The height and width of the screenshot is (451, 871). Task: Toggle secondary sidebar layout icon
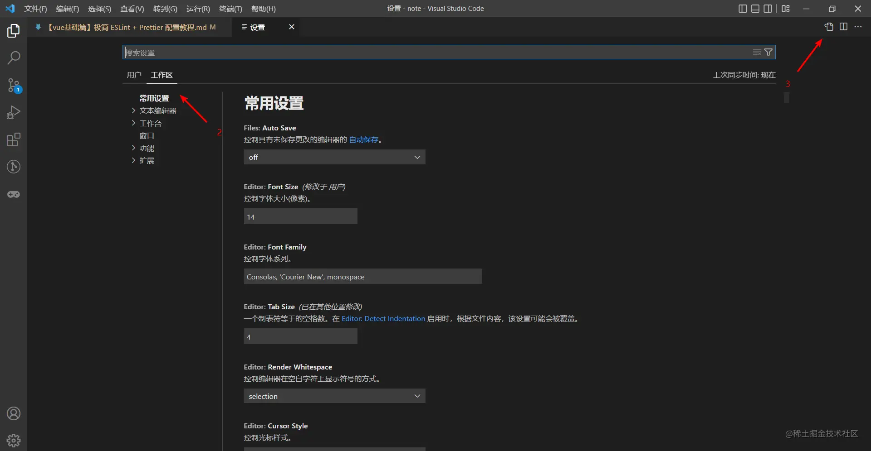pyautogui.click(x=768, y=9)
